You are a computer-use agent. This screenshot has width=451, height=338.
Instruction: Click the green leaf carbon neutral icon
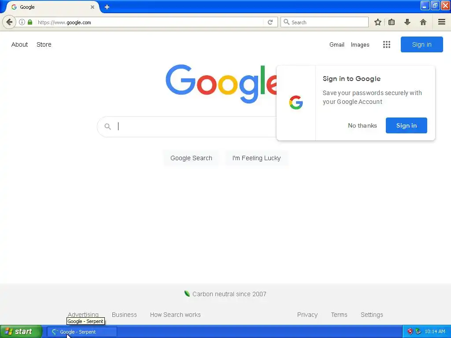point(187,294)
